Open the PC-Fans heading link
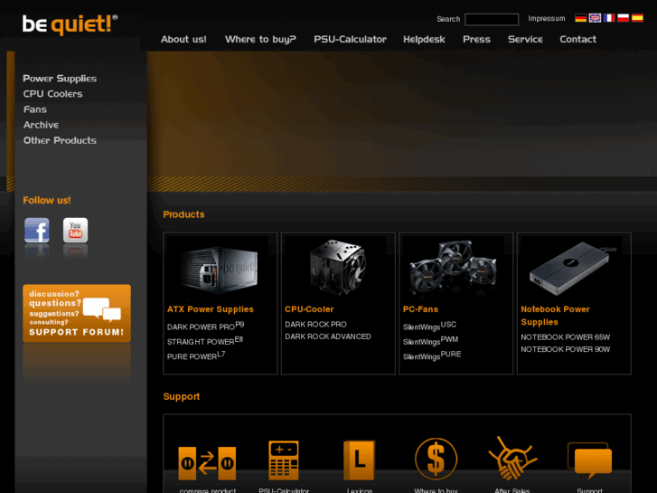The width and height of the screenshot is (657, 493). [x=420, y=309]
